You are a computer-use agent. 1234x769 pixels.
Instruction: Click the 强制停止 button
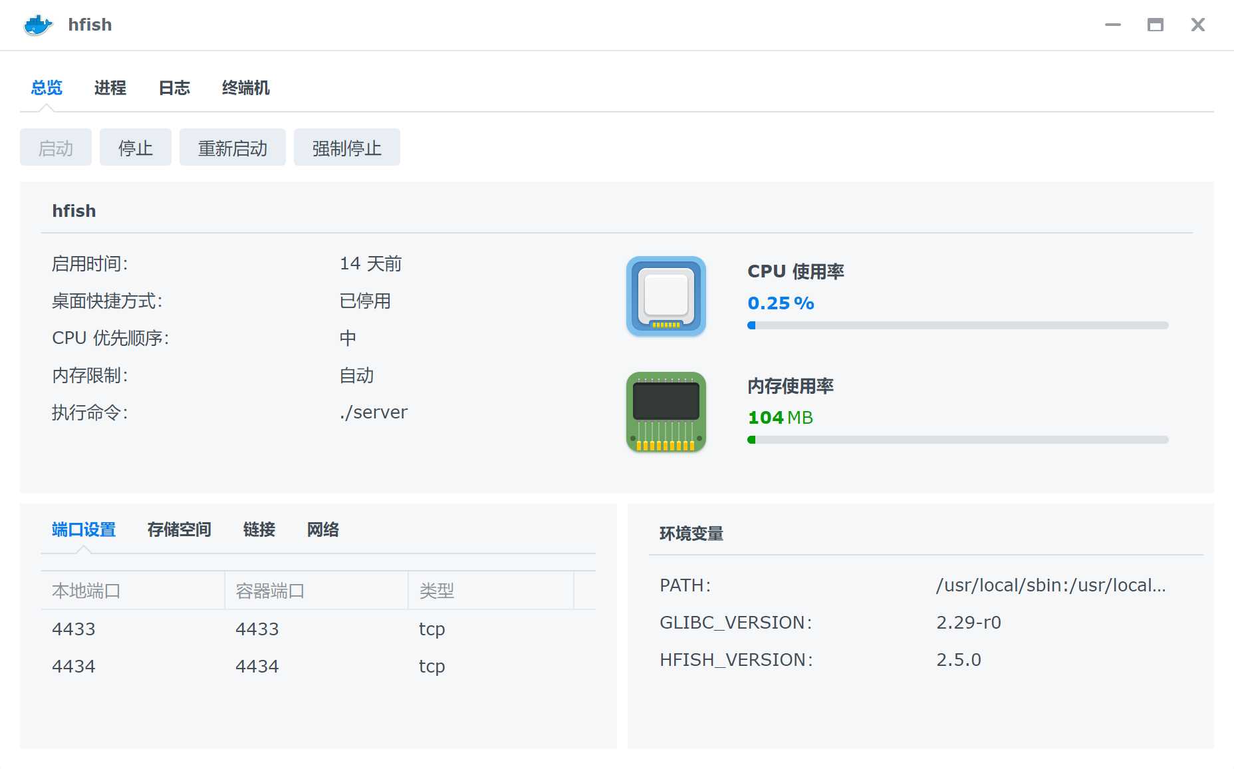coord(347,147)
